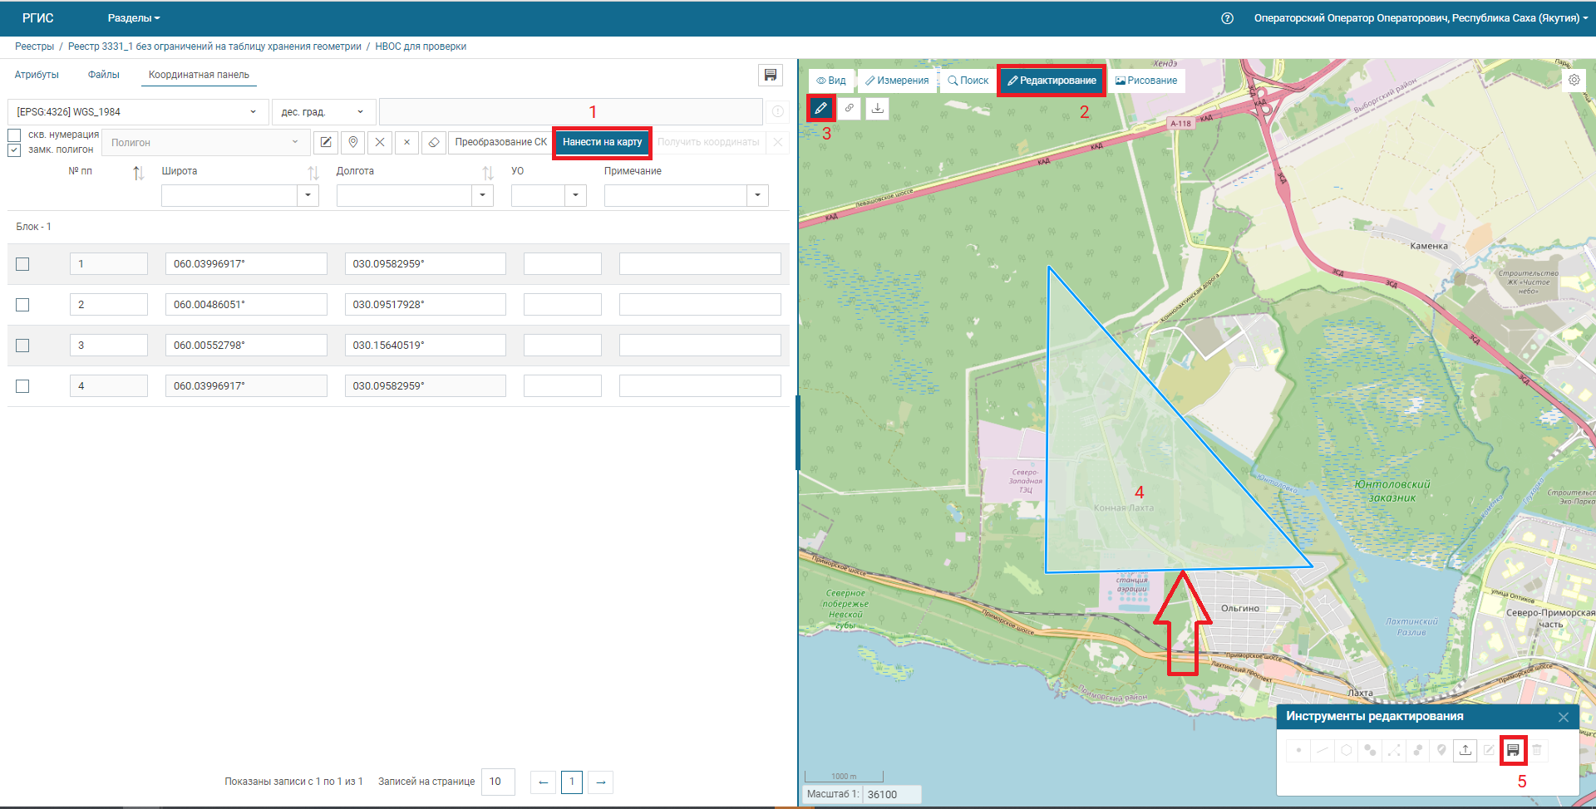Uncheck замк. полигон checkbox

tap(14, 150)
